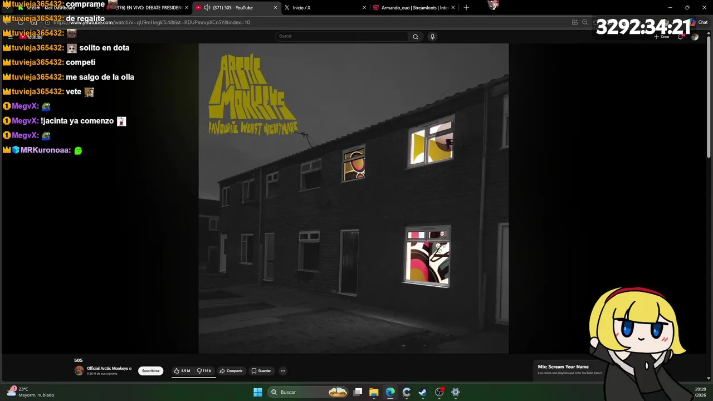The image size is (713, 401).
Task: Click the YouTube Crear create button
Action: (662, 36)
